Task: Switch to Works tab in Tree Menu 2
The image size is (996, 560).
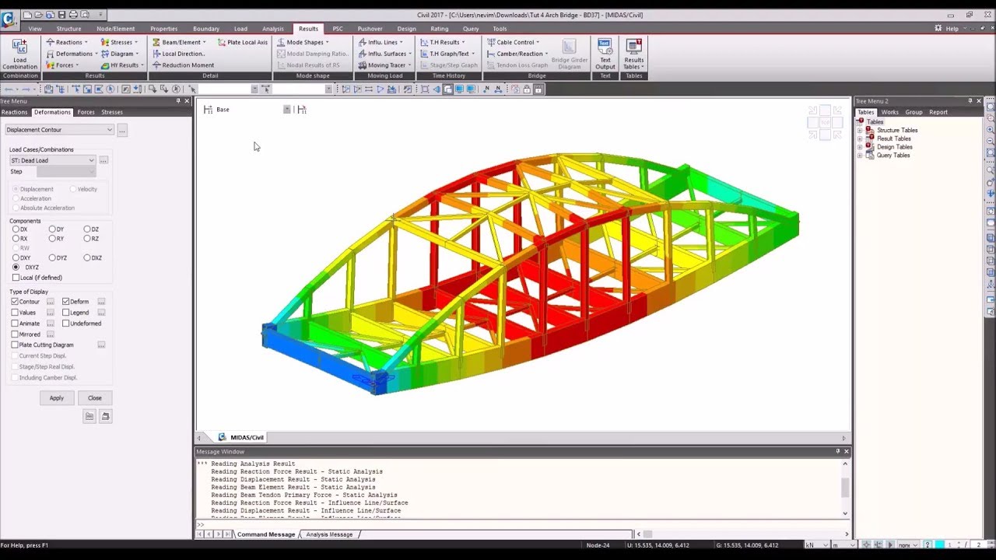Action: (889, 112)
